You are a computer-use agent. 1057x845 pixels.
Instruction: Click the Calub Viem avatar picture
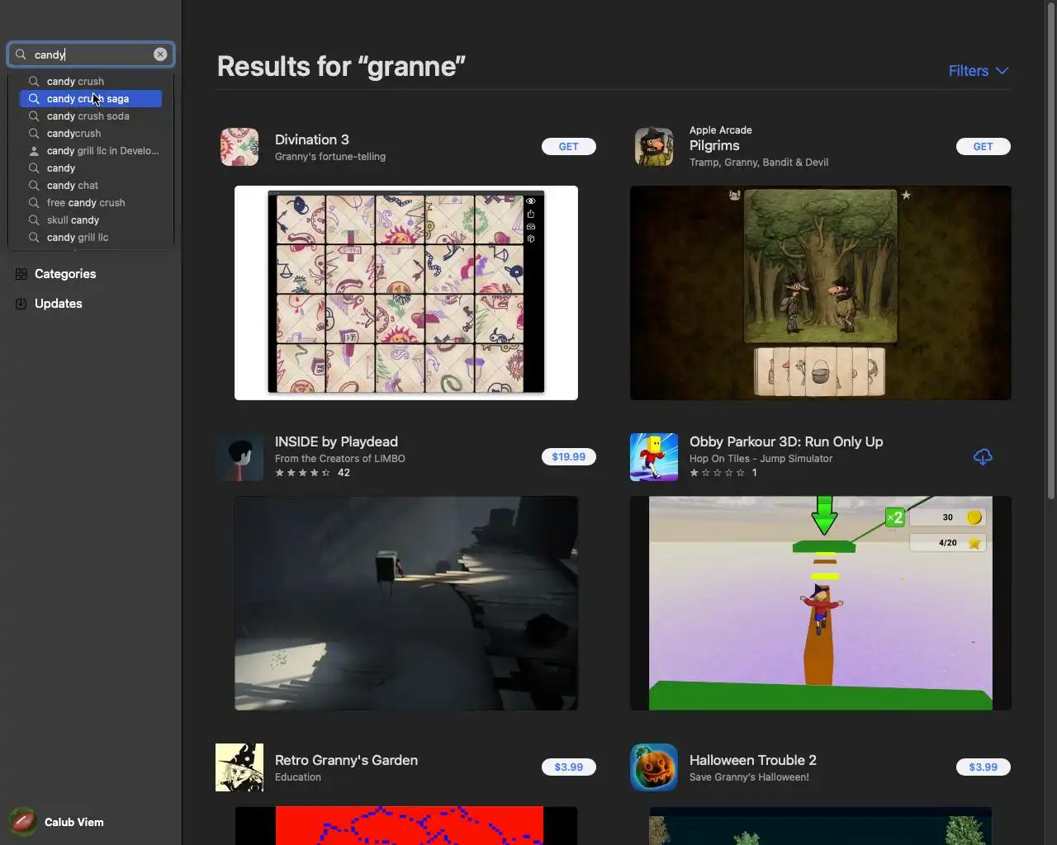pyautogui.click(x=23, y=822)
